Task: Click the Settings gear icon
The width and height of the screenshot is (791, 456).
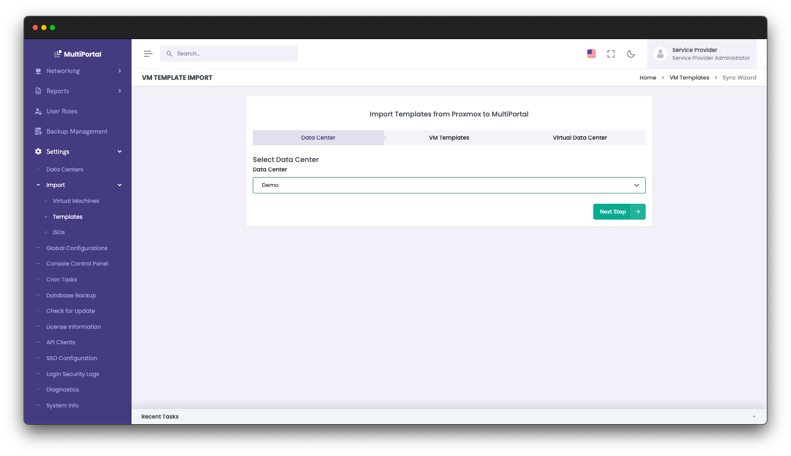Action: [x=37, y=151]
